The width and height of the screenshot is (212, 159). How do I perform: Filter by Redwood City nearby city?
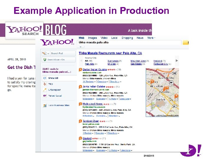coord(161,64)
